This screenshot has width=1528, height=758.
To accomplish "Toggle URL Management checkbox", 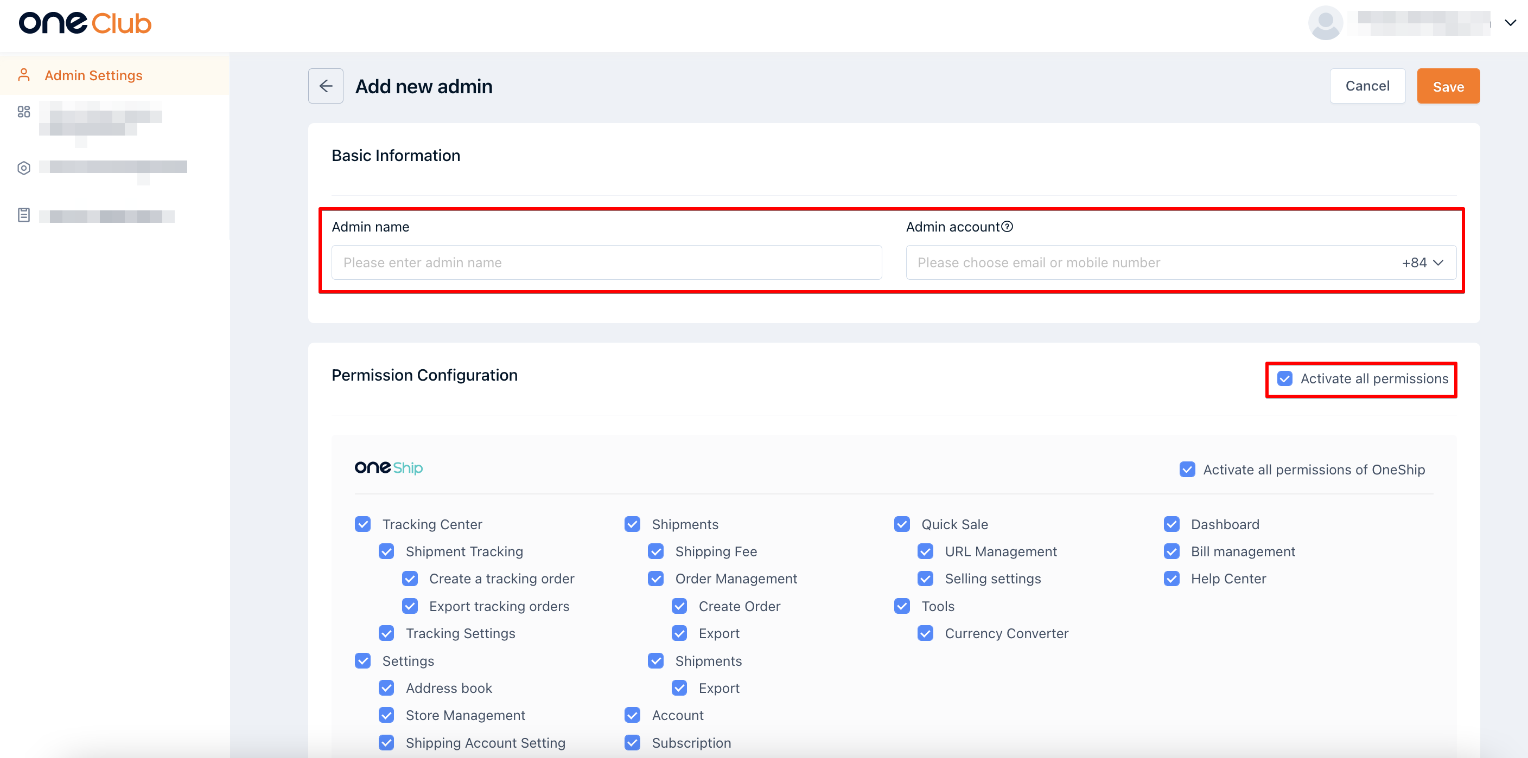I will pyautogui.click(x=925, y=551).
